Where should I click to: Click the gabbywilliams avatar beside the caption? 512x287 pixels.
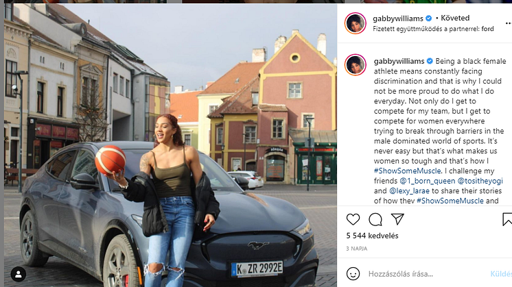[x=356, y=65]
